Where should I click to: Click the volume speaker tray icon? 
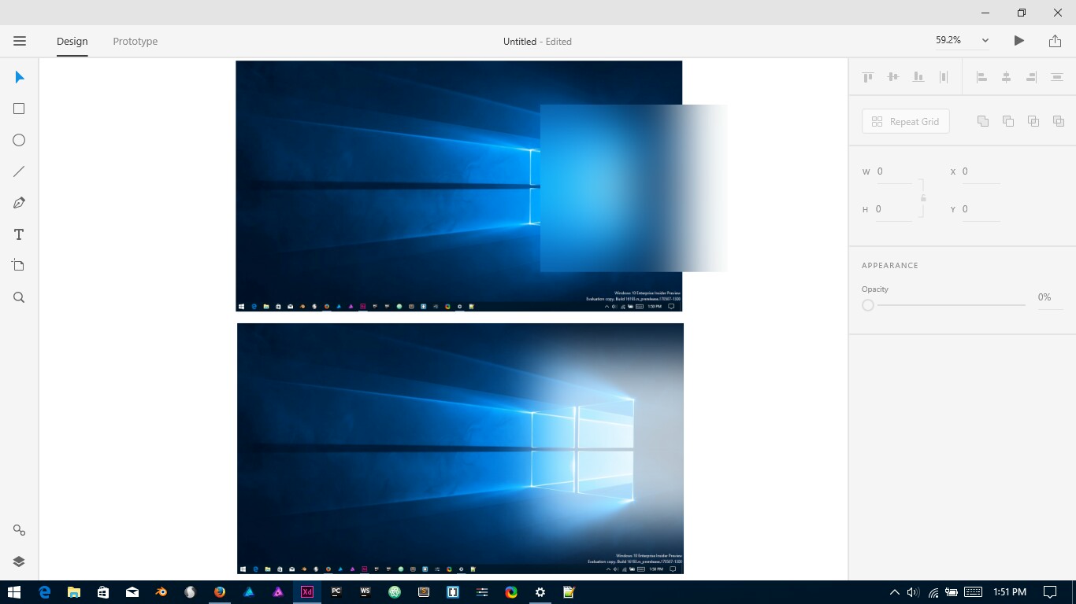[x=913, y=592]
